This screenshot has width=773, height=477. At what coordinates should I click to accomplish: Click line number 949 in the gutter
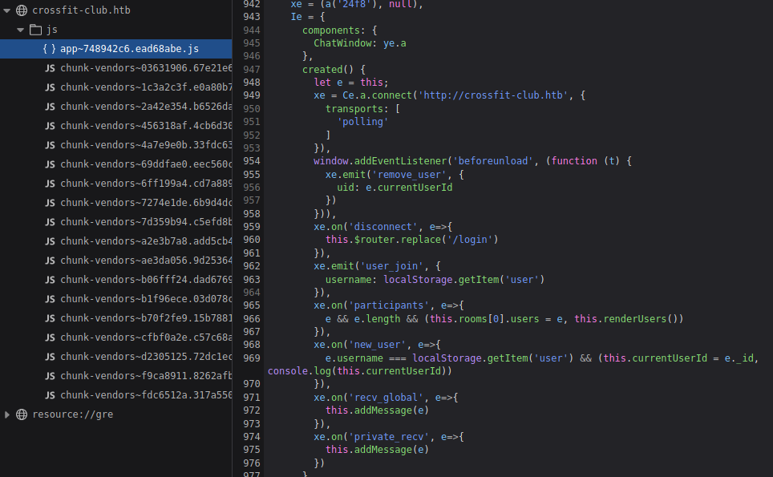point(251,95)
